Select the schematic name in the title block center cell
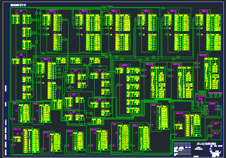 199,148
